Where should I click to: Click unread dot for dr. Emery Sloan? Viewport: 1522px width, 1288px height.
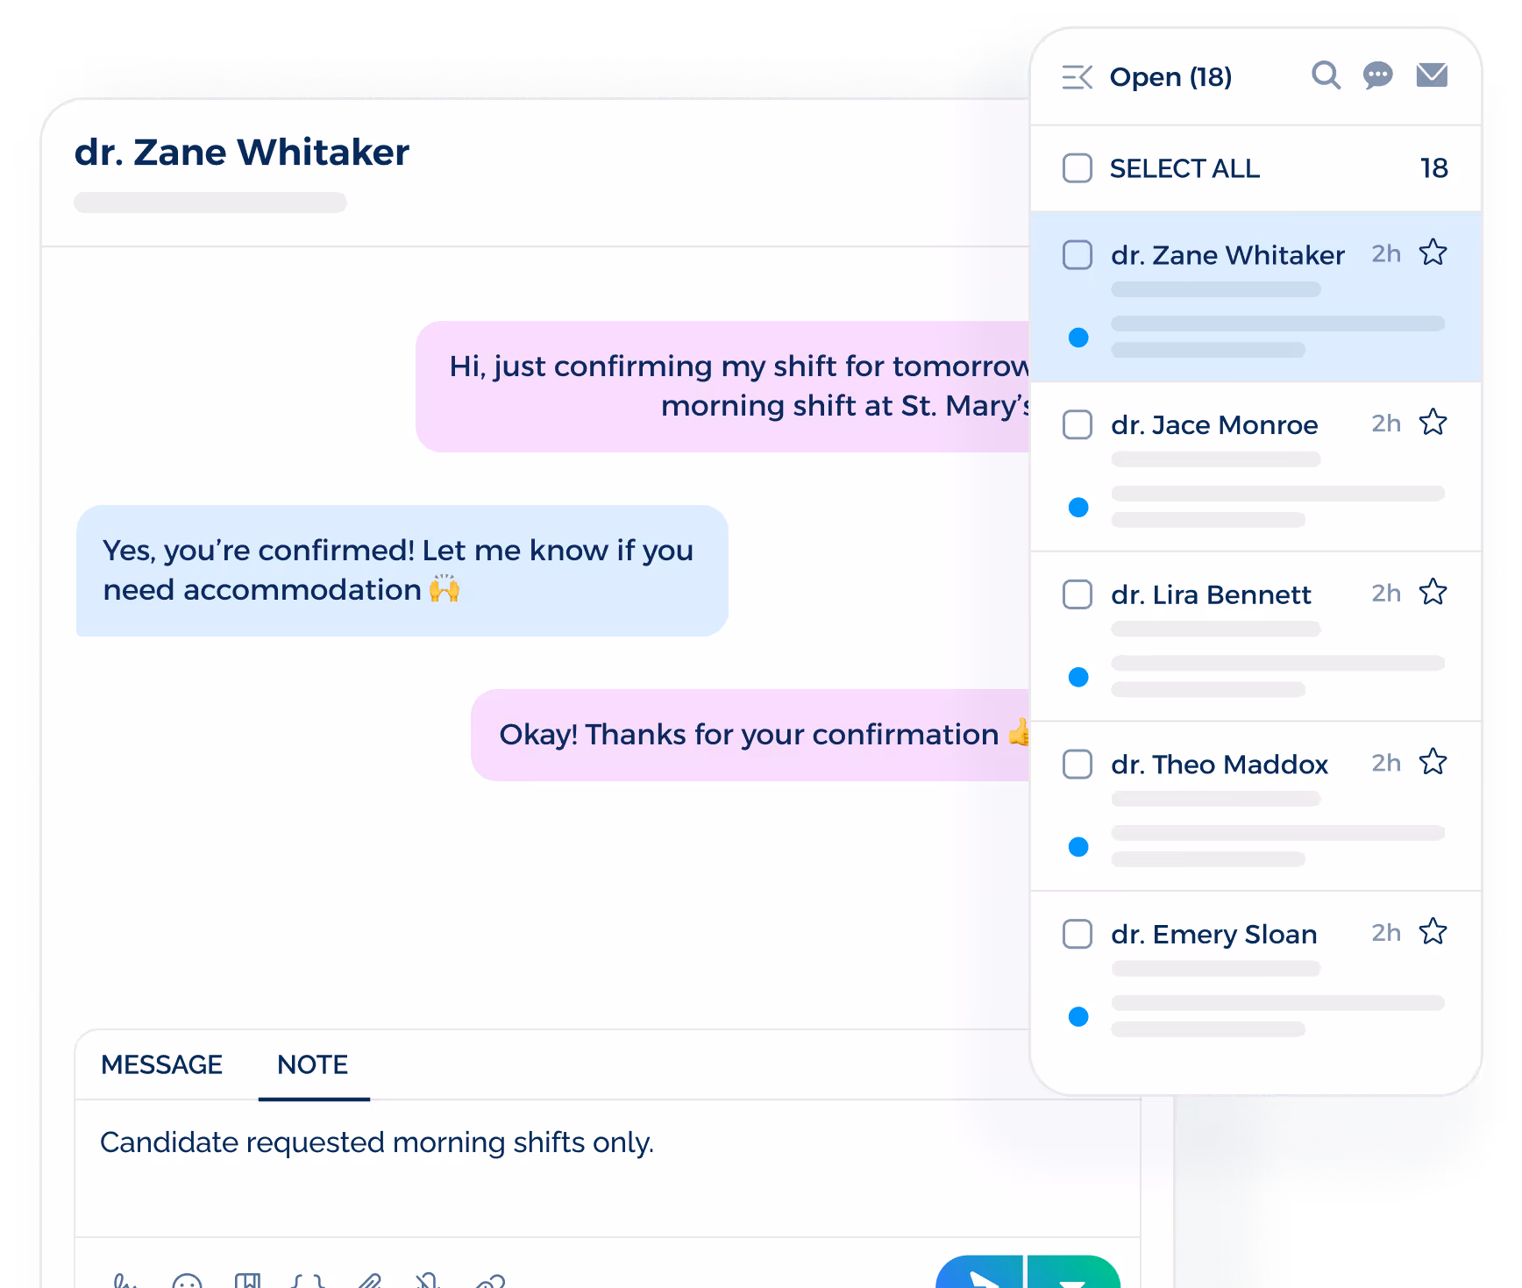click(1078, 1017)
